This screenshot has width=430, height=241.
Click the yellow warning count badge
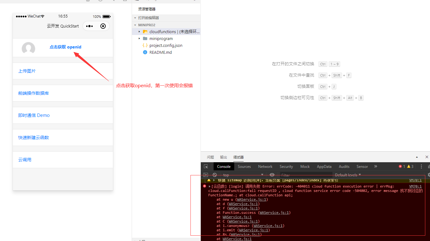tap(410, 167)
